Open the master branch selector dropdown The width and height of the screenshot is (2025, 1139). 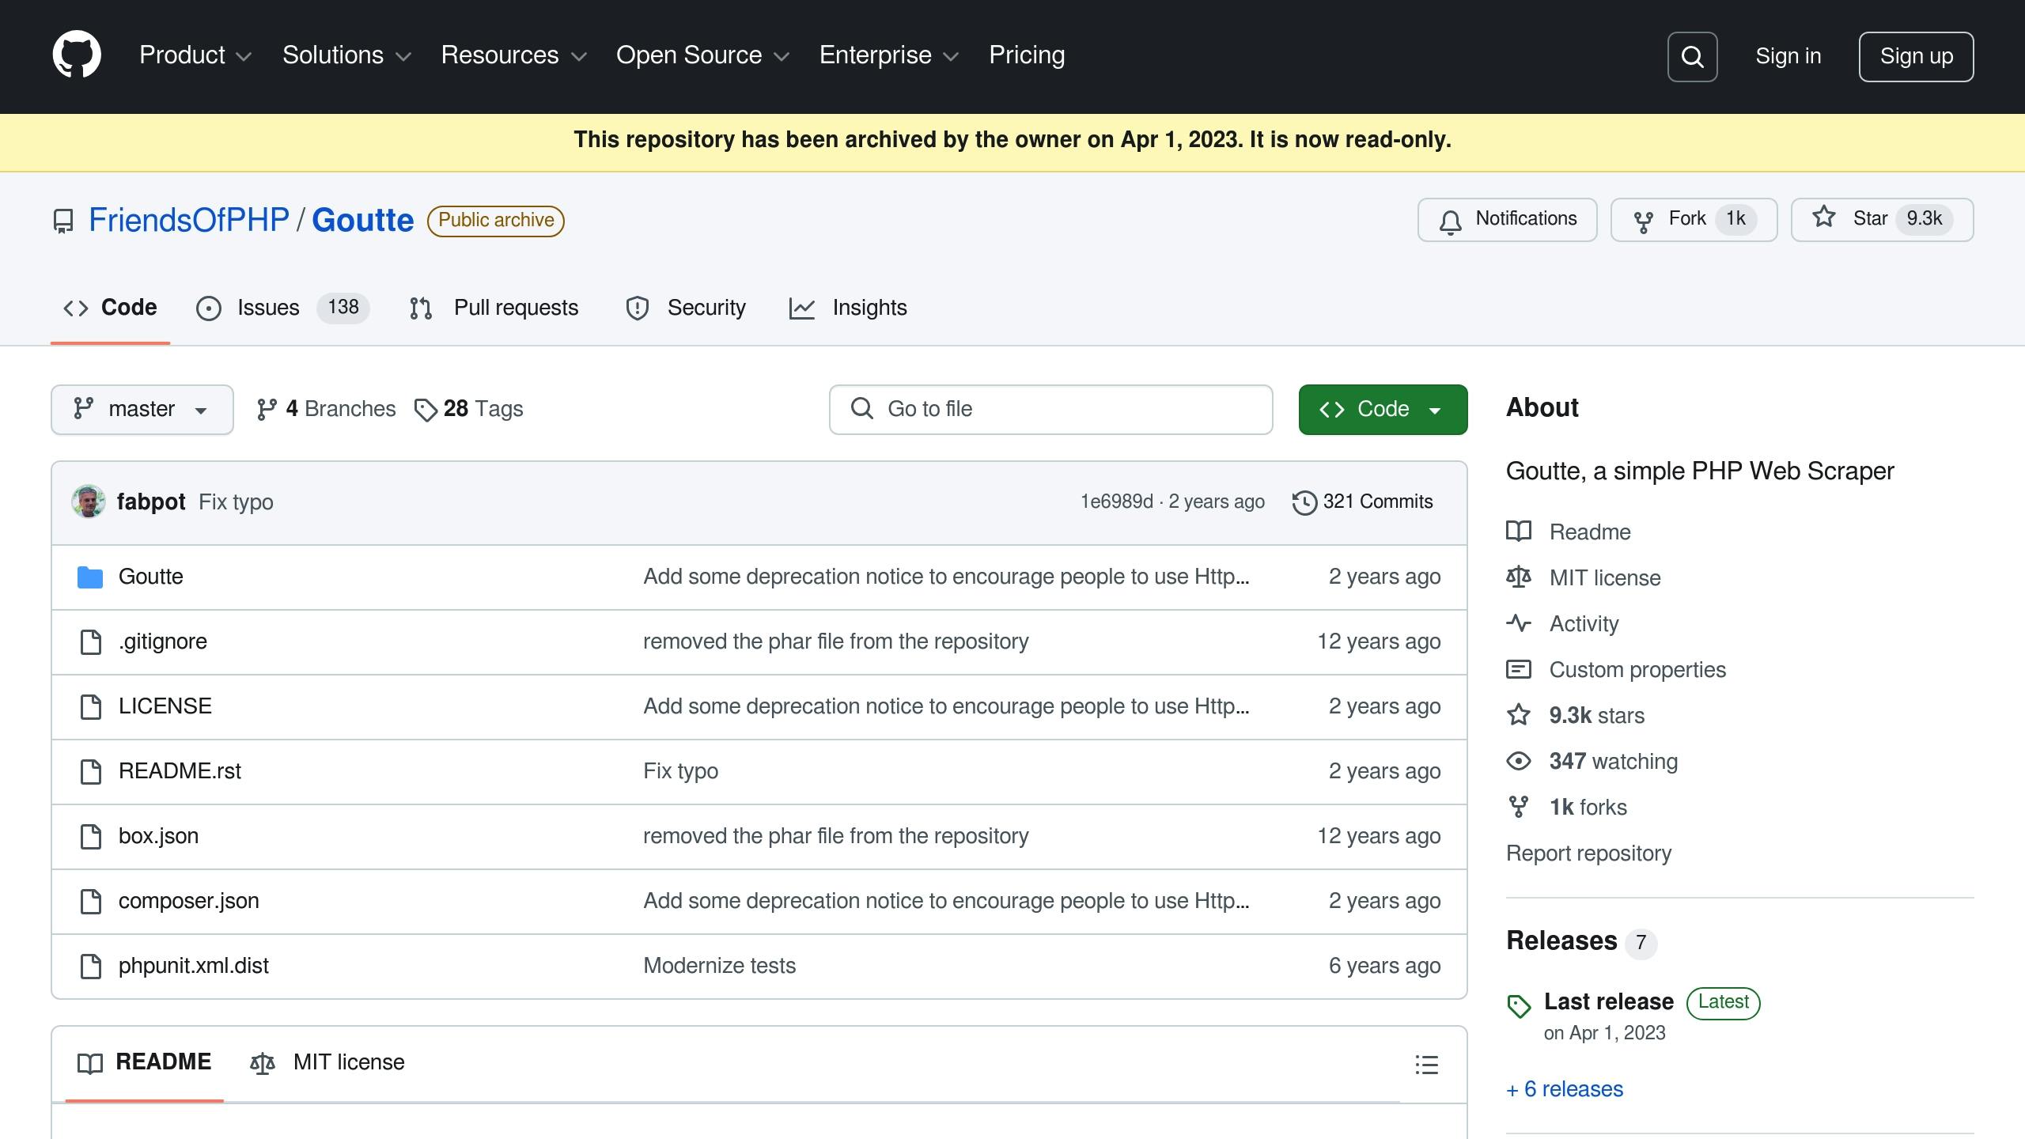click(x=142, y=410)
